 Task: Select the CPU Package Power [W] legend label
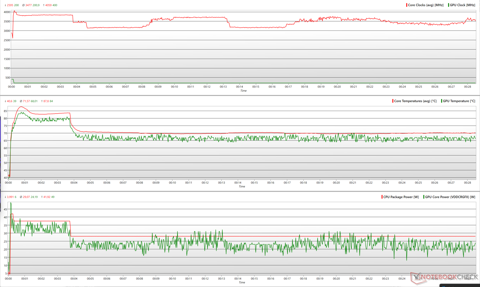tap(401, 197)
